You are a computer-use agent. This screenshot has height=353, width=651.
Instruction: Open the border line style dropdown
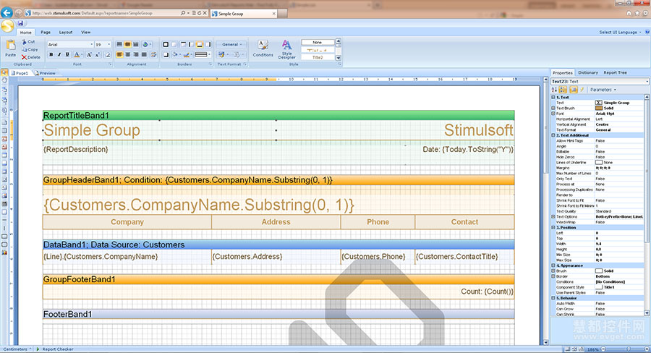click(203, 55)
